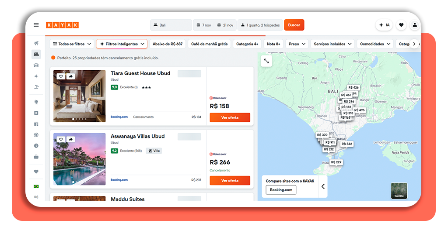
Task: Click the Buscar search button
Action: click(294, 25)
